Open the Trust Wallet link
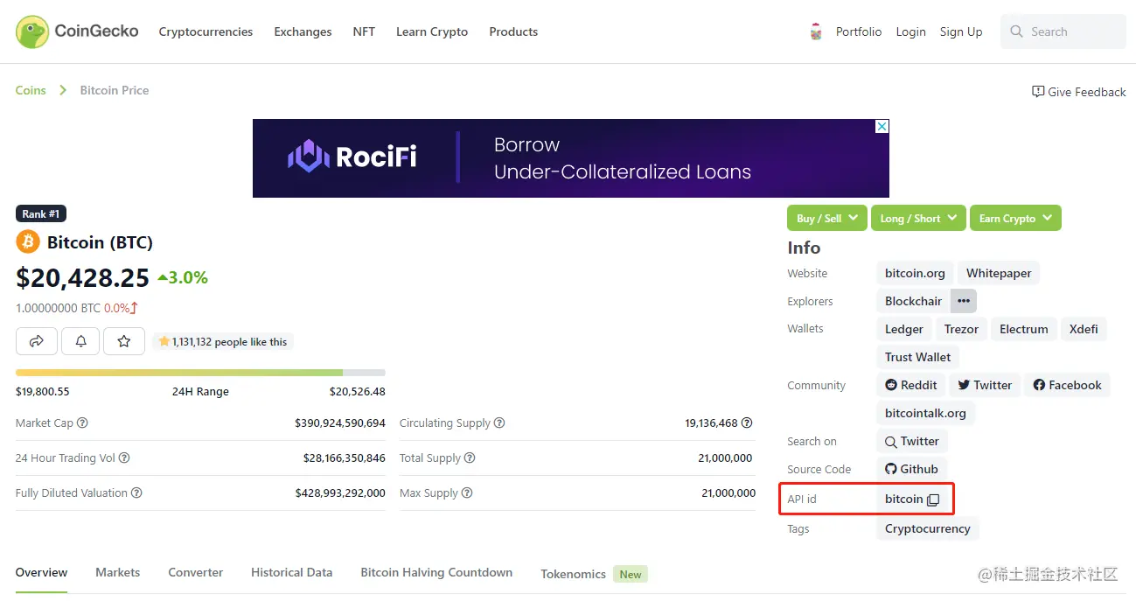The width and height of the screenshot is (1136, 601). coord(917,357)
